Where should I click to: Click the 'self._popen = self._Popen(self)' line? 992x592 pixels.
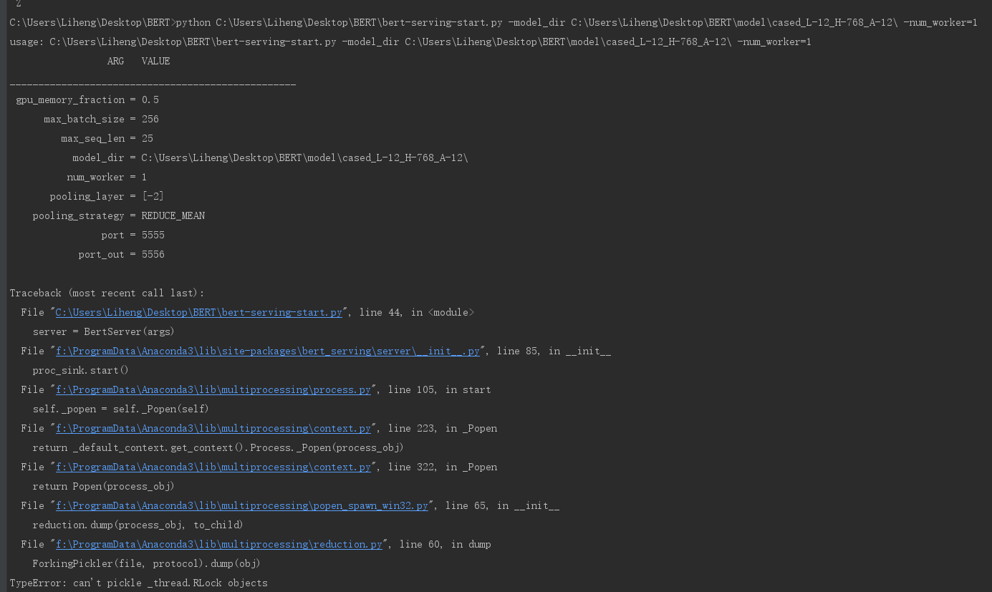(121, 409)
